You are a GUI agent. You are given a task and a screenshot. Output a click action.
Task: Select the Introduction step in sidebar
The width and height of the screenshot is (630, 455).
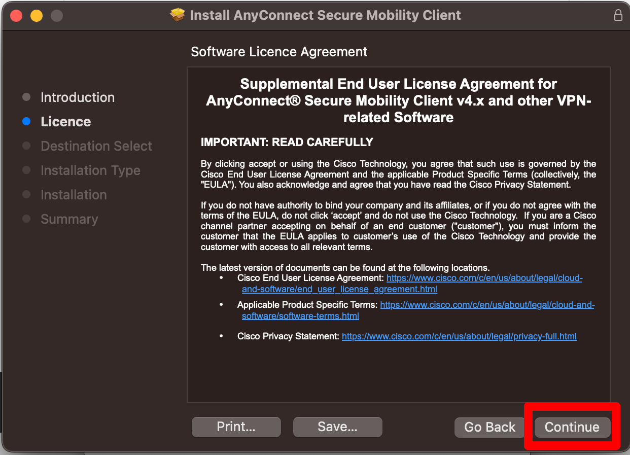coord(77,97)
